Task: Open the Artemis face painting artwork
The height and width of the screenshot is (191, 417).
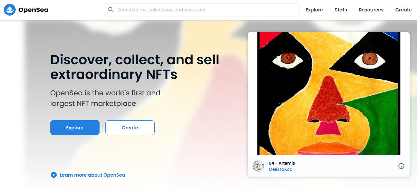Action: point(329,93)
